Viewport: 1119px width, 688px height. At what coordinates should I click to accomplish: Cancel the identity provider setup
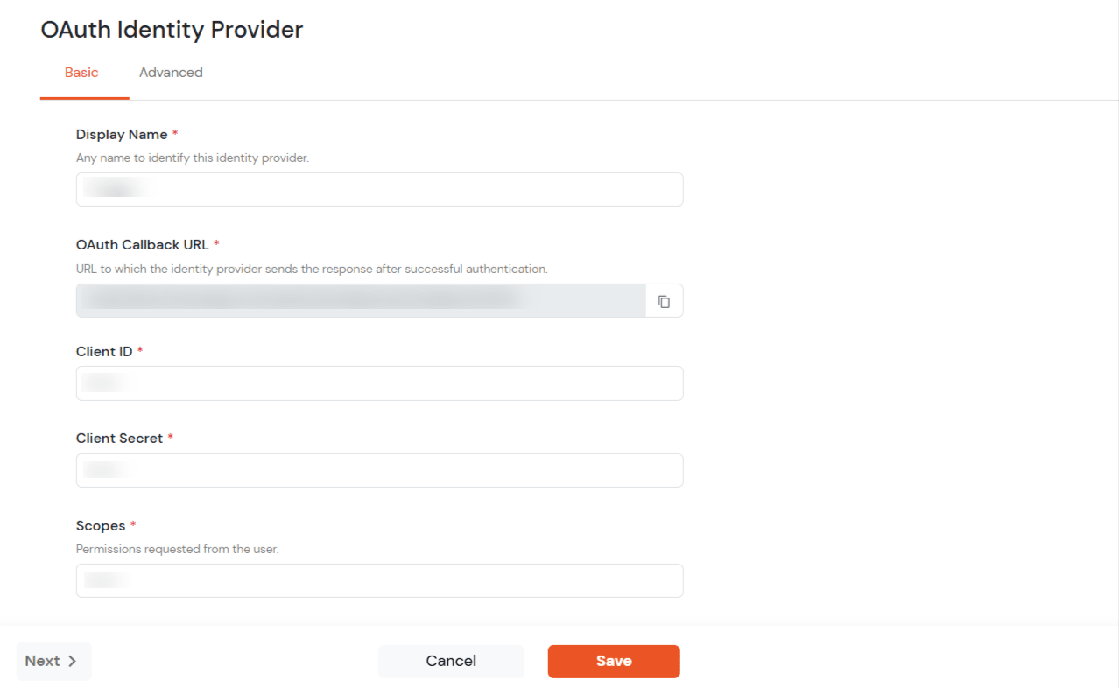click(x=450, y=661)
